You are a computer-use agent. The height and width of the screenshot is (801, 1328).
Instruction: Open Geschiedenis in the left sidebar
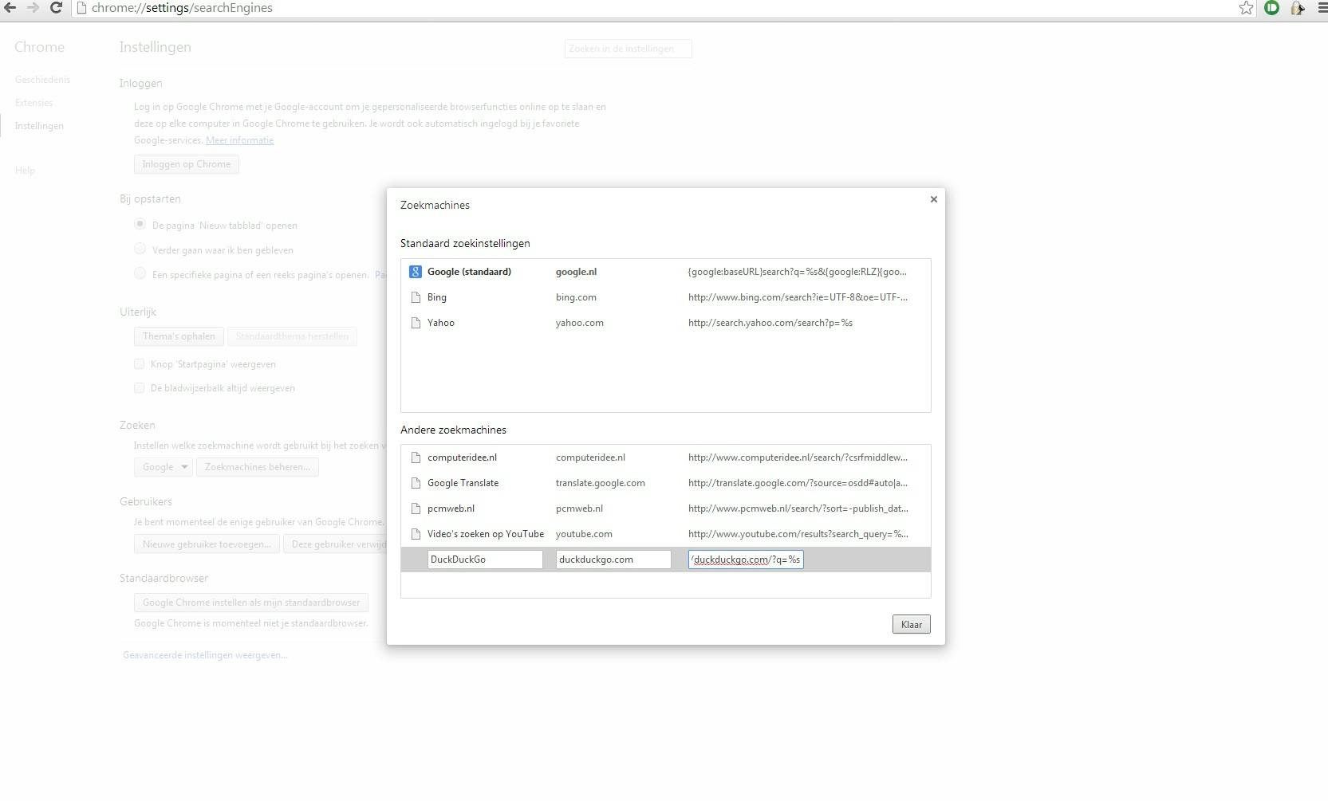point(42,80)
